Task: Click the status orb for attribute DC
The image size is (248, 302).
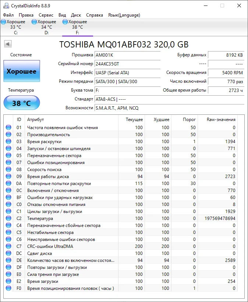Action: (8, 253)
